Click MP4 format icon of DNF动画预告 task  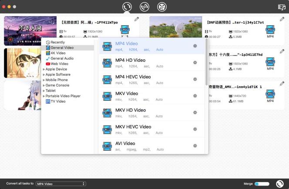[270, 30]
